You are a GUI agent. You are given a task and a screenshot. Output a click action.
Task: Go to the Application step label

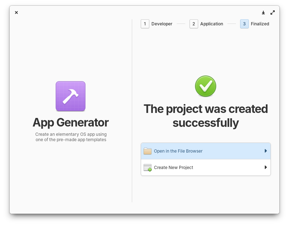[212, 24]
